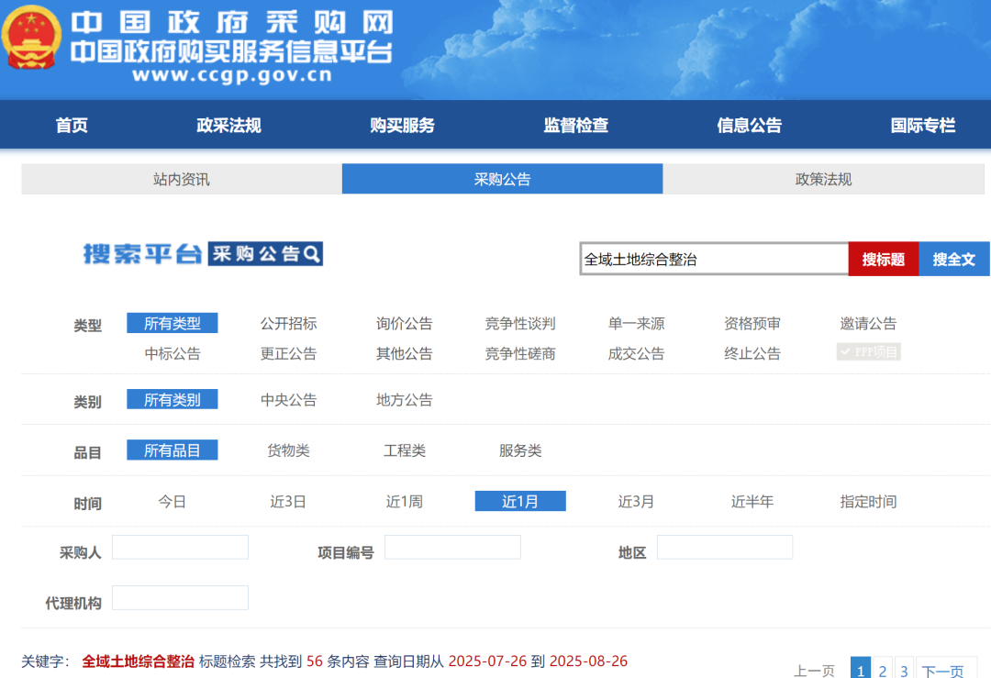The height and width of the screenshot is (678, 991).
Task: Toggle the PPP项目 checkbox filter
Action: point(867,351)
